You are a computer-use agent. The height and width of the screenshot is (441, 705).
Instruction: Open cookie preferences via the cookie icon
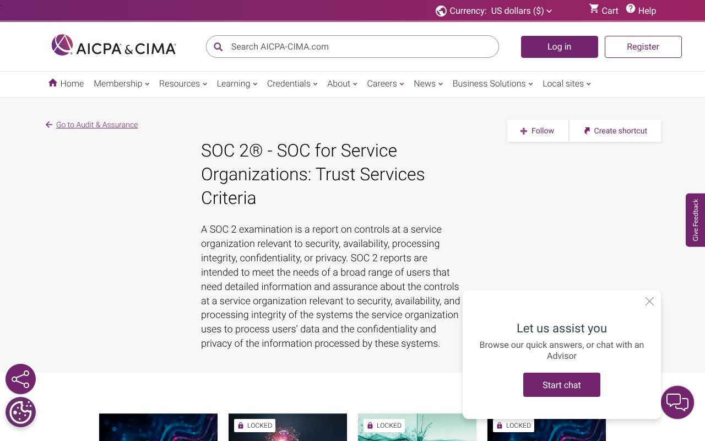[x=20, y=412]
